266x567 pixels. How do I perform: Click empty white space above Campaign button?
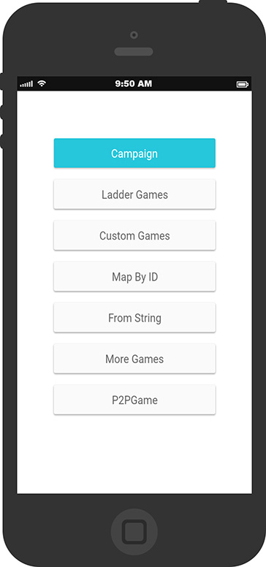(134, 114)
